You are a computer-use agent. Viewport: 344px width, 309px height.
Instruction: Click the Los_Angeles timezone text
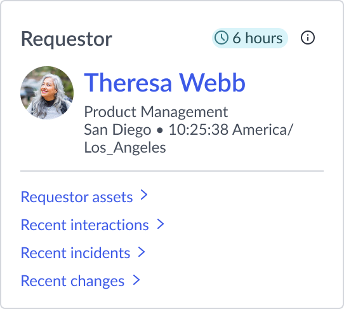click(x=125, y=148)
